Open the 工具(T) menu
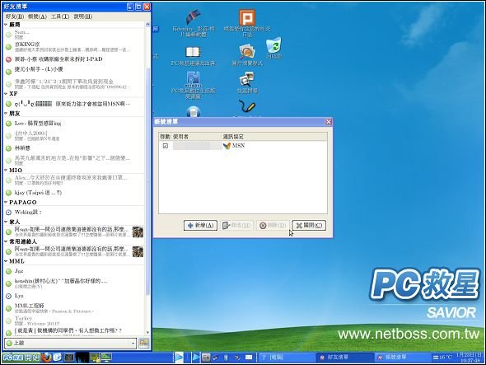Image resolution: width=486 pixels, height=365 pixels. (x=60, y=16)
